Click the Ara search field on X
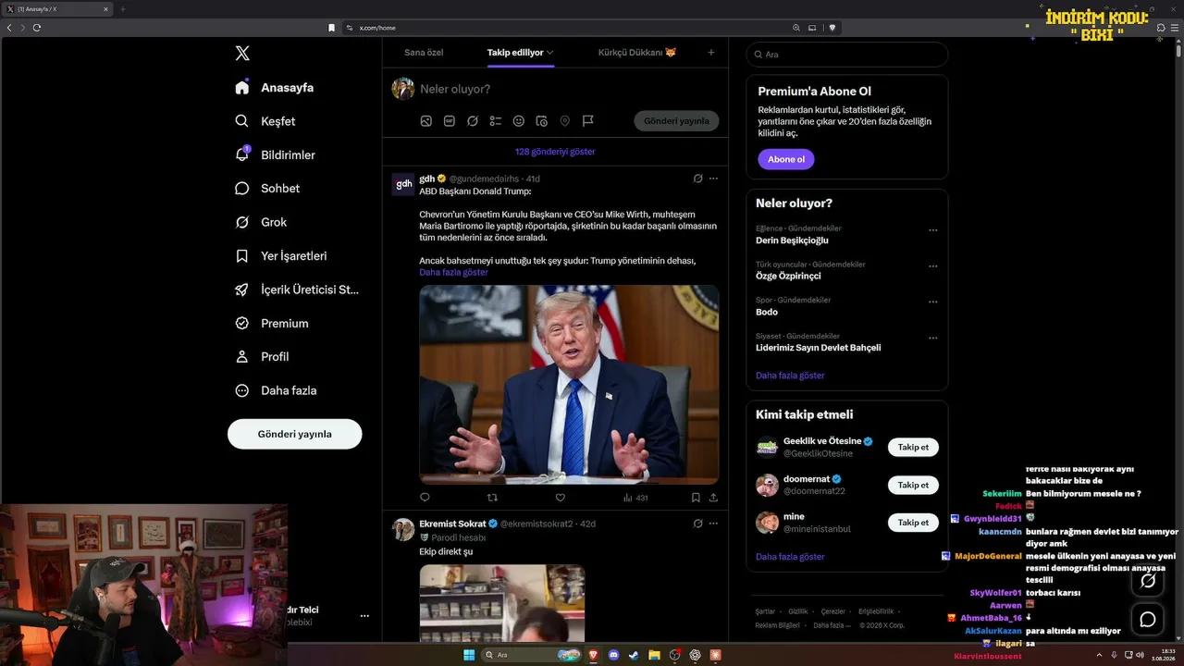The height and width of the screenshot is (666, 1184). [847, 55]
